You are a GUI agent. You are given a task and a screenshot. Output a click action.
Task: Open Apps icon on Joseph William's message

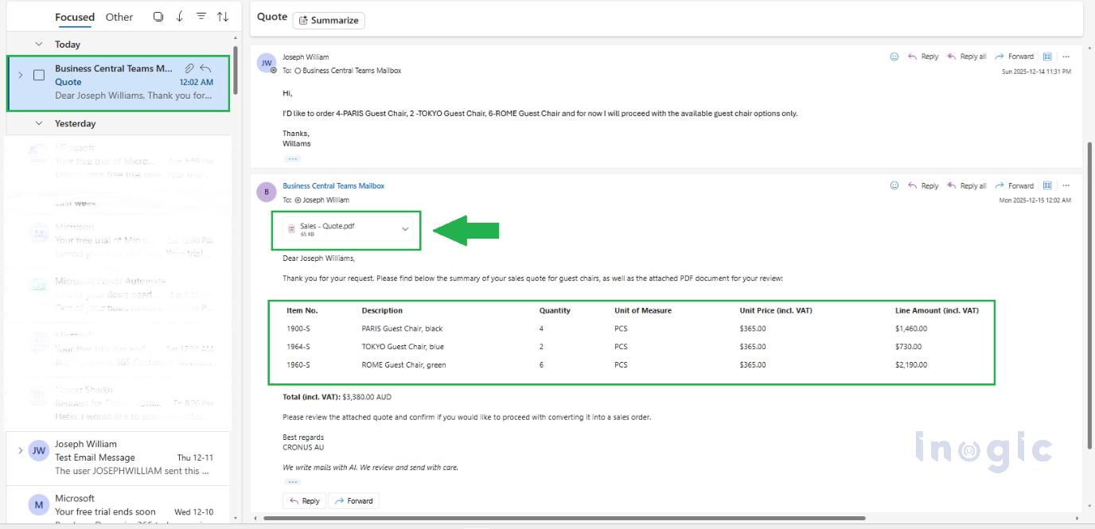point(1047,56)
